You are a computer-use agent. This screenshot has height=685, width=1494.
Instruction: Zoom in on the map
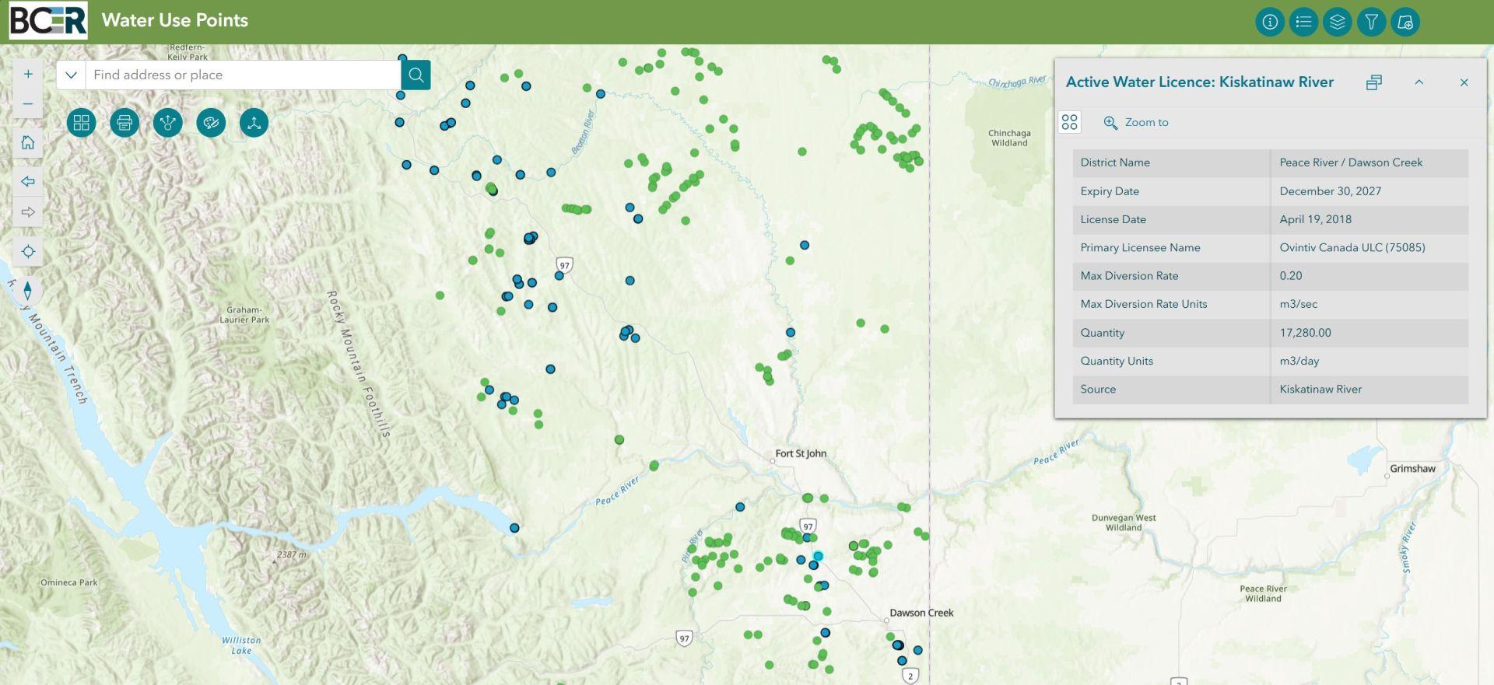(28, 75)
